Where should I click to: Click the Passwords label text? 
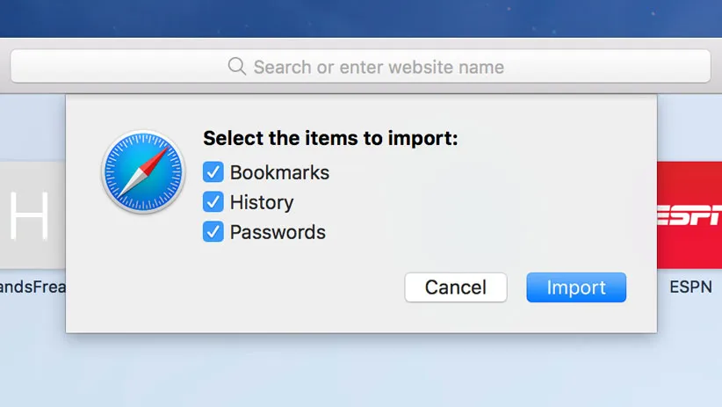(x=278, y=232)
